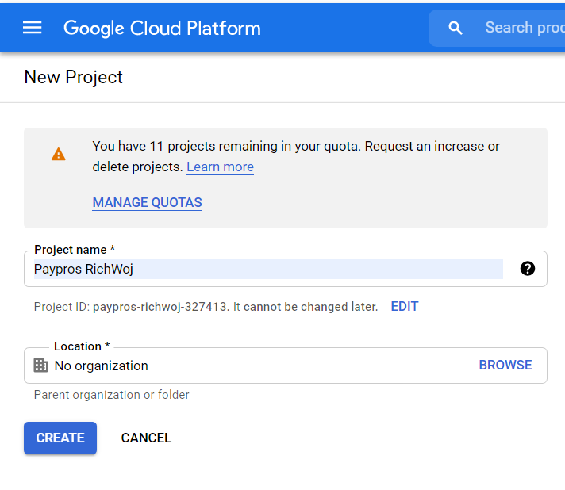Browse for a parent organization
The height and width of the screenshot is (490, 565).
(x=505, y=365)
